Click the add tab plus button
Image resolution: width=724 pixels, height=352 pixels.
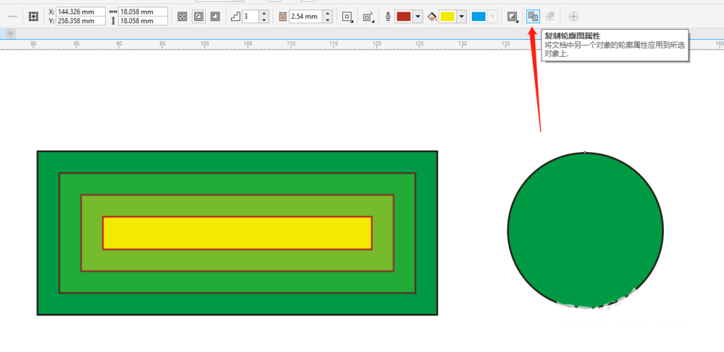pos(10,33)
